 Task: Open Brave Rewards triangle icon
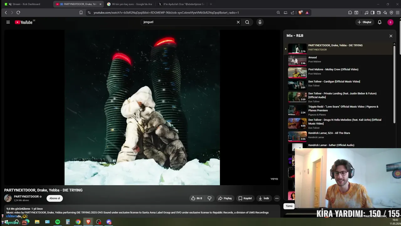(307, 13)
